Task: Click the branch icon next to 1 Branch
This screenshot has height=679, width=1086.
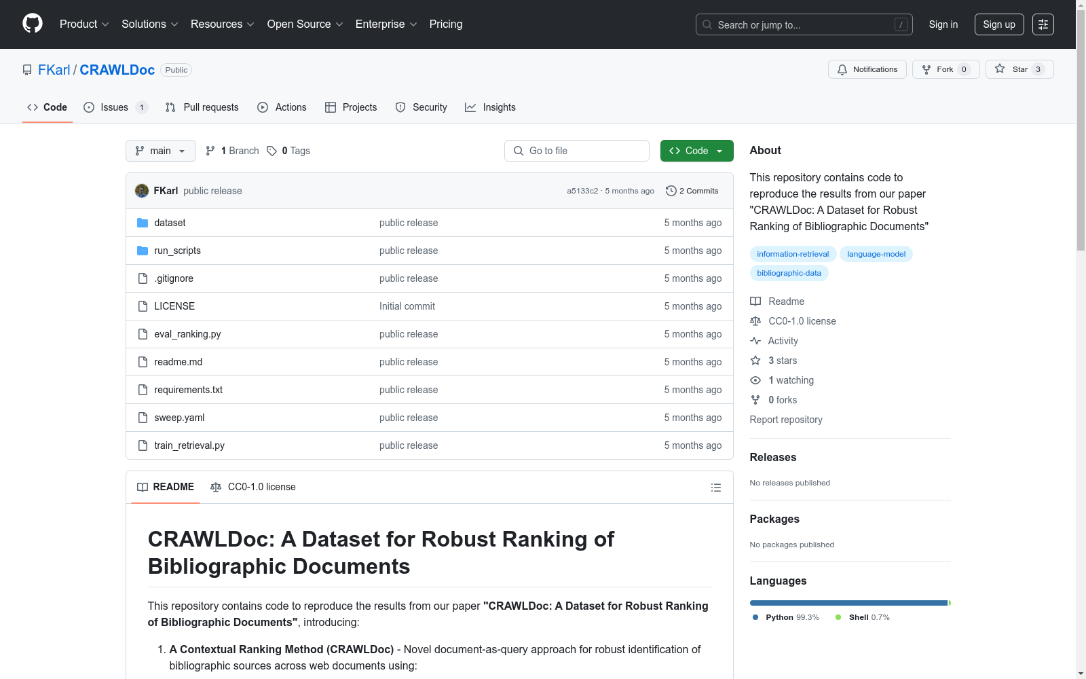Action: [210, 151]
